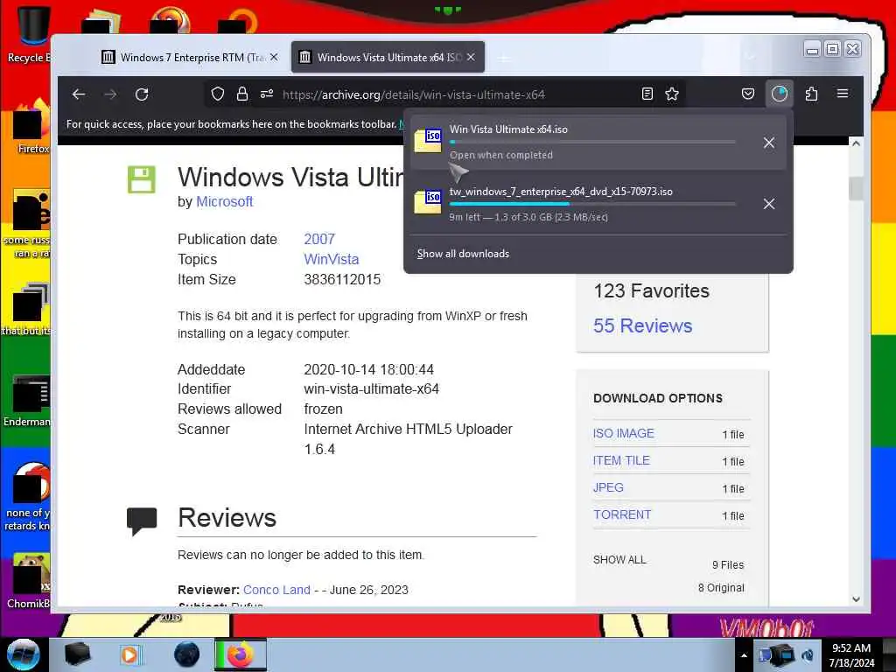The width and height of the screenshot is (896, 672).
Task: Close the Windows 7 Enterprise RTM tab
Action: point(274,57)
